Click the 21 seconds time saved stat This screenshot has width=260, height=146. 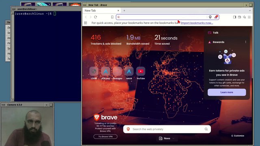click(x=166, y=40)
